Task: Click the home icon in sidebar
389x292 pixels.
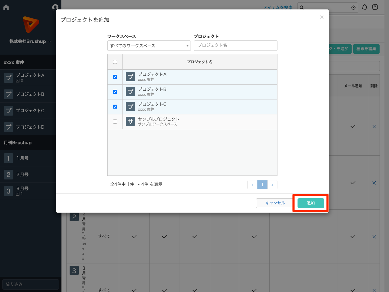Action: click(6, 7)
